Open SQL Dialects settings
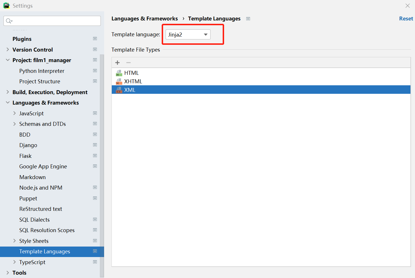The height and width of the screenshot is (278, 415). point(34,220)
